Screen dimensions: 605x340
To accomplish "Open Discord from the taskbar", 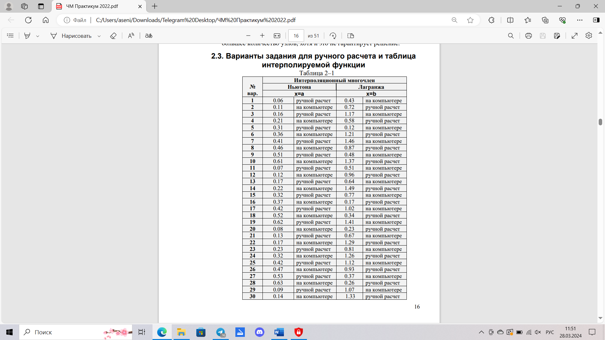I will click(260, 332).
